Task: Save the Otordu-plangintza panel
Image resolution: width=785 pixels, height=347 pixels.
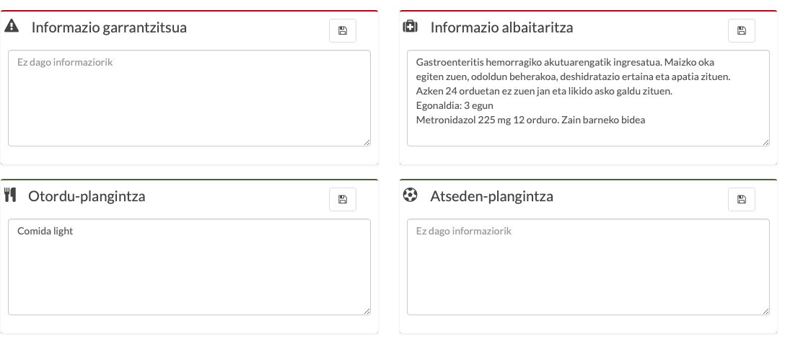Action: [343, 199]
